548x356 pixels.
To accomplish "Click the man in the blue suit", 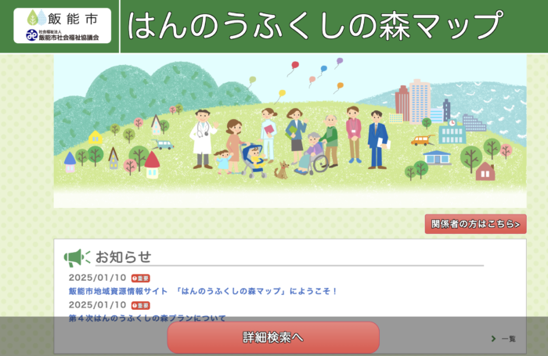I will pos(377,138).
